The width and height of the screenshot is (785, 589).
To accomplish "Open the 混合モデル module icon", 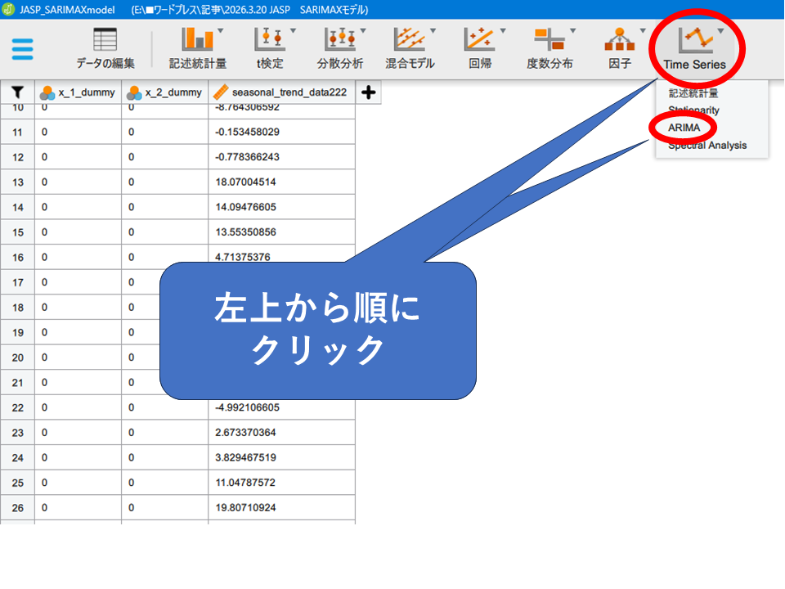I will click(x=410, y=47).
